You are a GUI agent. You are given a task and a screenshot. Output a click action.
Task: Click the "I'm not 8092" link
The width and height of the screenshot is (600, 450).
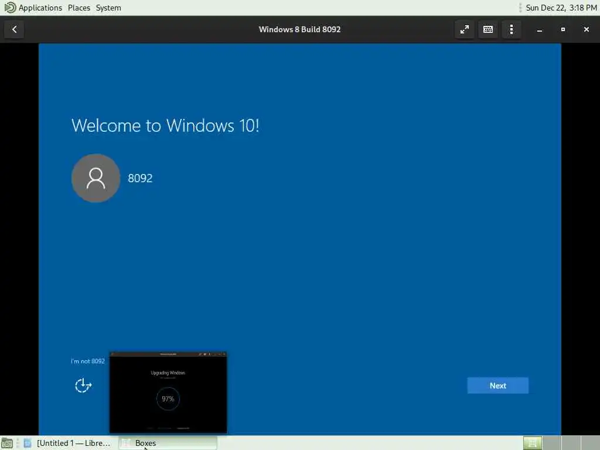tap(88, 361)
